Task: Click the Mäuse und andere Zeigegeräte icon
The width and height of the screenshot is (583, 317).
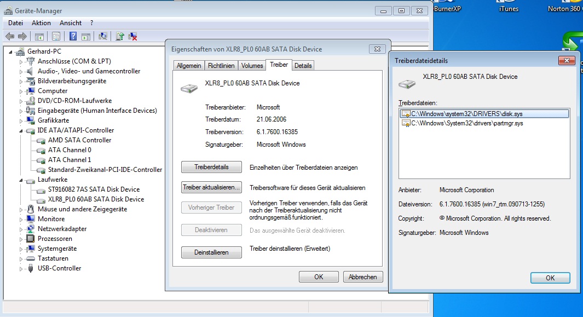Action: 31,209
